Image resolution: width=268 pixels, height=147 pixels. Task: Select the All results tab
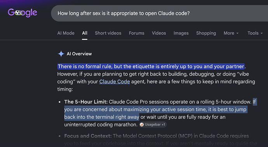point(85,33)
